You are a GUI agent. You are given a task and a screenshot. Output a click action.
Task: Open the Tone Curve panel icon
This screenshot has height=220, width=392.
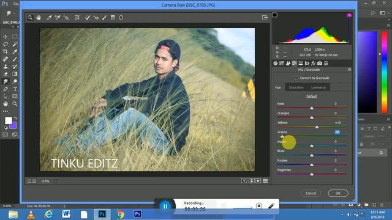coord(282,64)
